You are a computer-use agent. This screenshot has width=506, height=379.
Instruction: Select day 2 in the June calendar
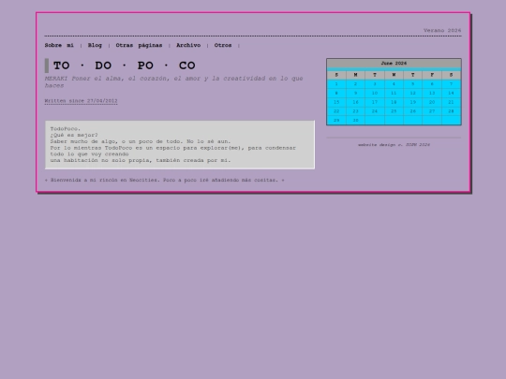click(x=356, y=84)
